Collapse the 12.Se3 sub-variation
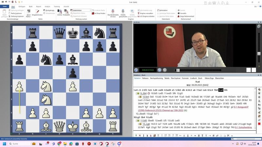 pos(141,97)
